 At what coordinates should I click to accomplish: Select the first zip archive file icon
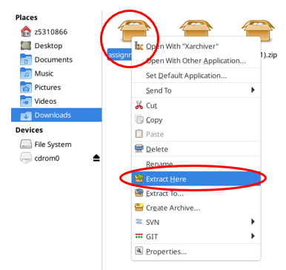134,31
